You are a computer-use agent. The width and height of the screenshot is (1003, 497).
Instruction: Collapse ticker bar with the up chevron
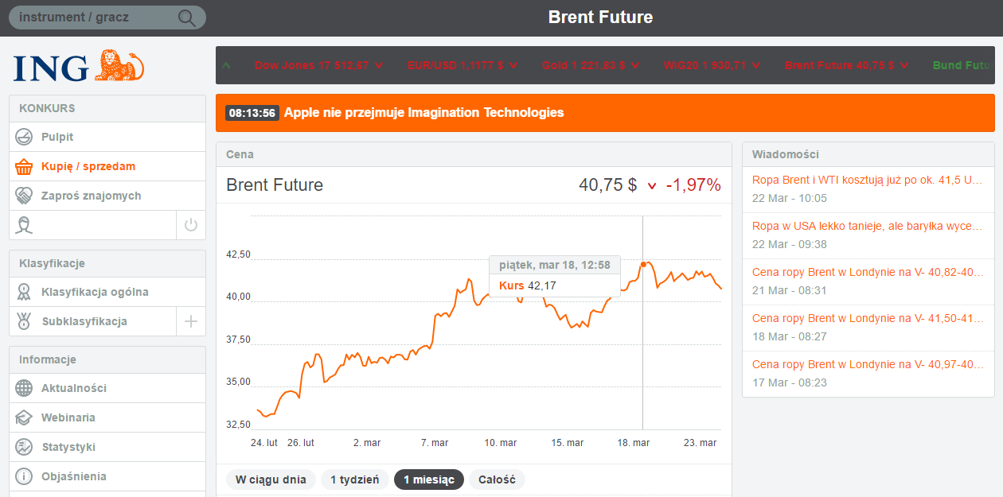pyautogui.click(x=227, y=65)
